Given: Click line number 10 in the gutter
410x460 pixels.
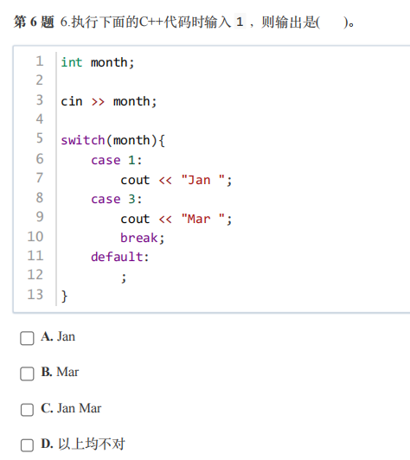Looking at the screenshot, I should point(35,236).
